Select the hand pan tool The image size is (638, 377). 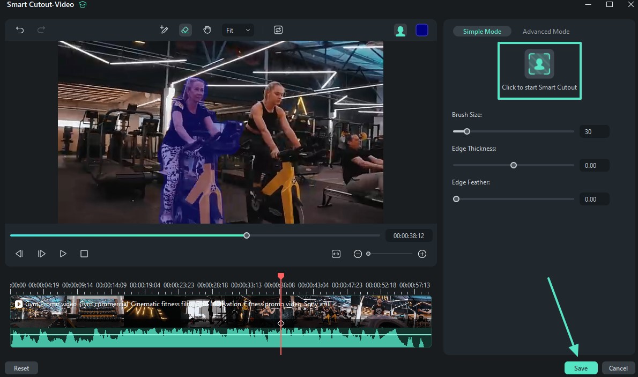(207, 30)
